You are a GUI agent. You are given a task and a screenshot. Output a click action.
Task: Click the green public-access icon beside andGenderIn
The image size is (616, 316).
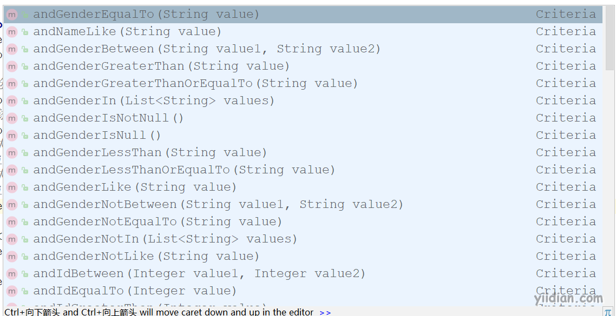25,101
